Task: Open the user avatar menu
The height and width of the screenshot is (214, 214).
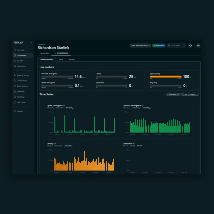Action: [x=198, y=45]
